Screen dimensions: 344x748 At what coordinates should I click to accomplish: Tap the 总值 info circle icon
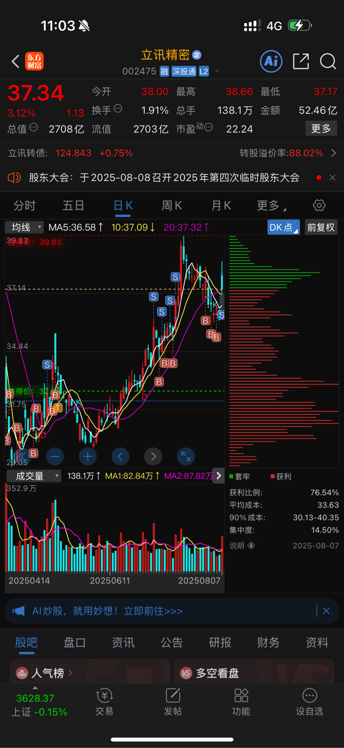click(33, 128)
